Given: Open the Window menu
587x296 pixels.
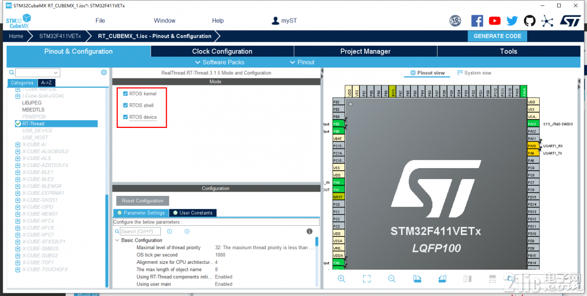Looking at the screenshot, I should (164, 21).
